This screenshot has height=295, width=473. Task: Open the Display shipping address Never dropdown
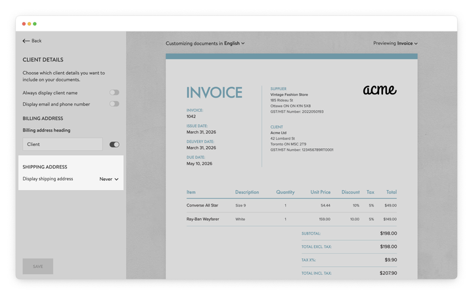(109, 179)
